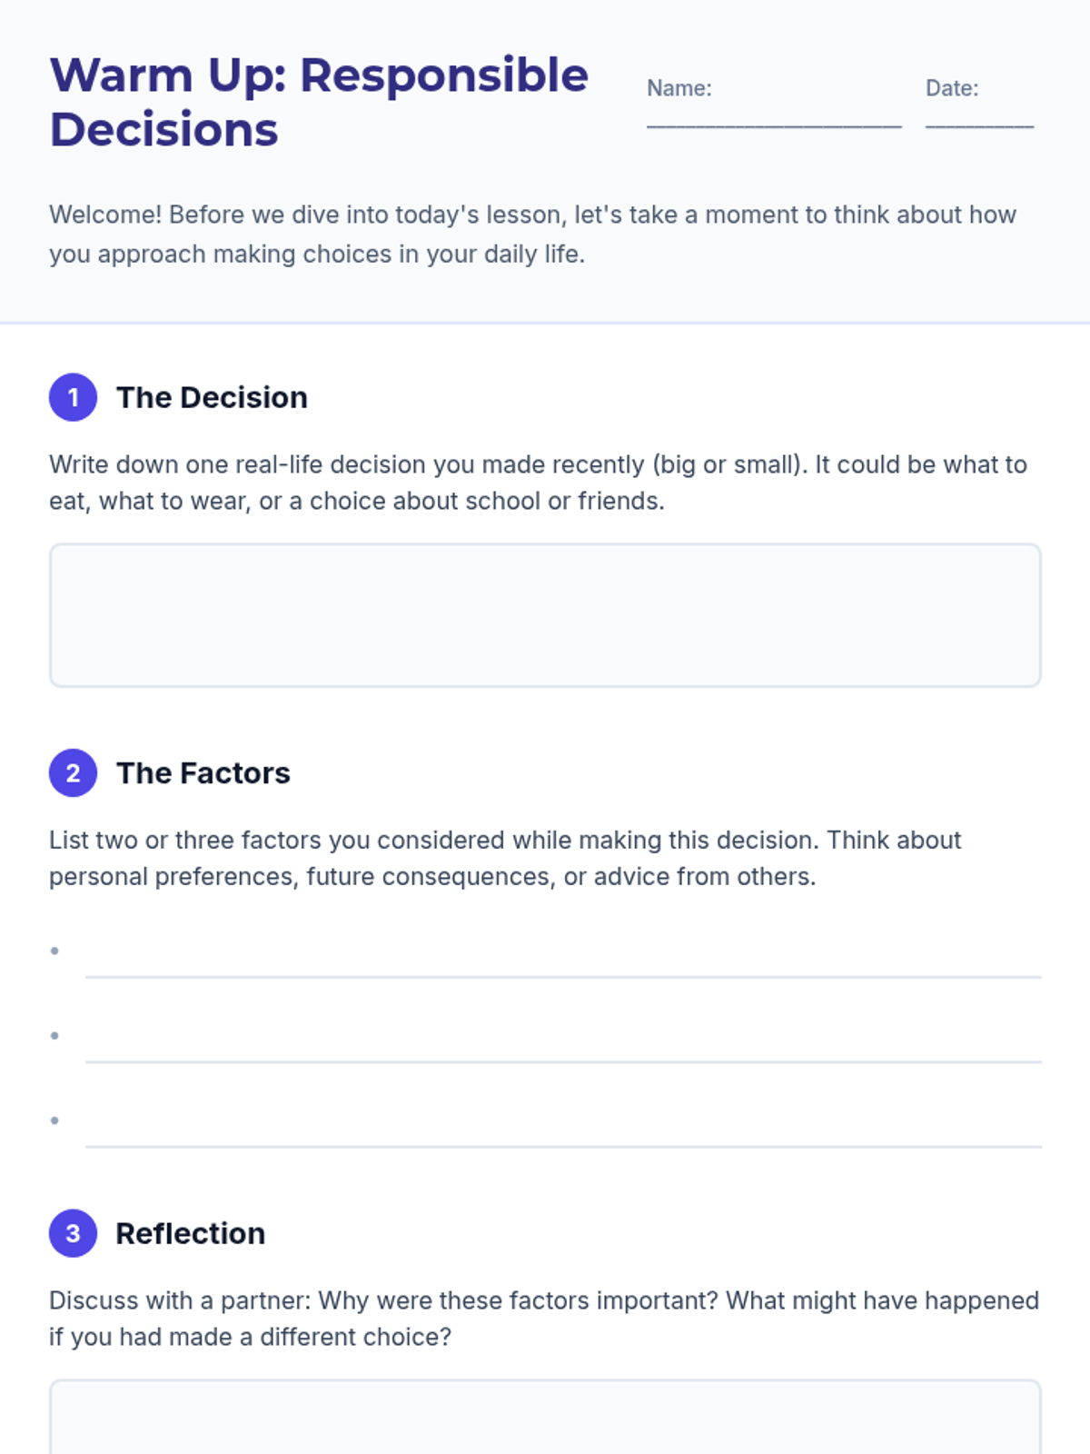The height and width of the screenshot is (1454, 1090).
Task: Click The Factors section heading
Action: (x=203, y=773)
